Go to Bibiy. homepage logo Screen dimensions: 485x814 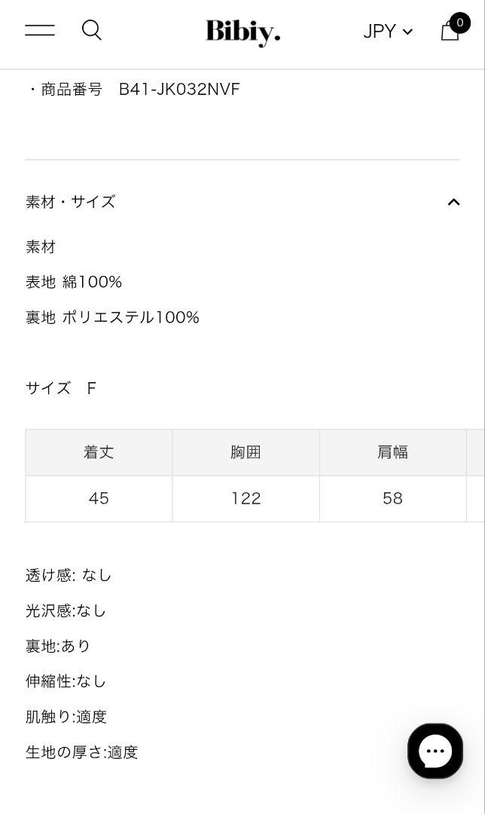click(242, 32)
